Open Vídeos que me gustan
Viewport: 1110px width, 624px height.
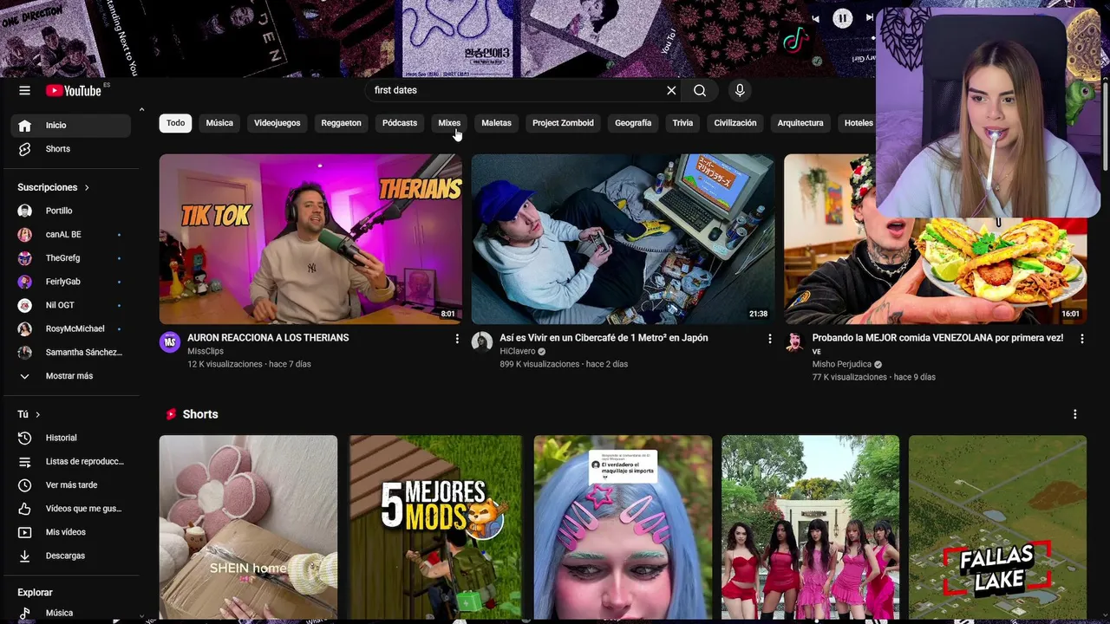[x=71, y=509]
